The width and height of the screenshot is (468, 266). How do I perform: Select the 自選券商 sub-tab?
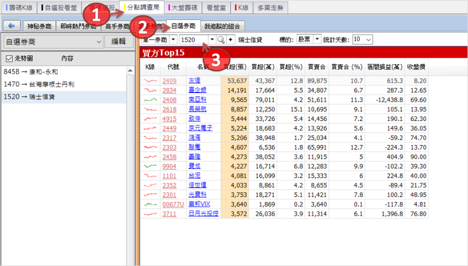click(x=183, y=26)
